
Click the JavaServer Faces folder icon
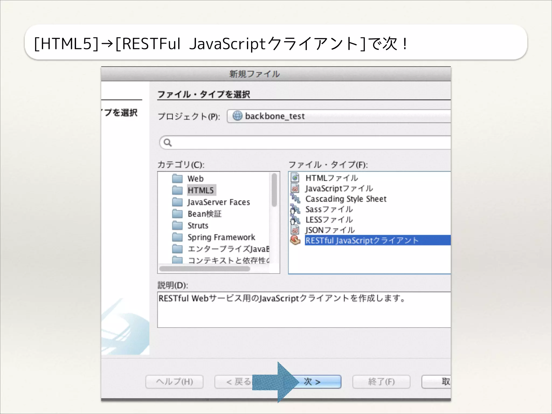tap(177, 202)
